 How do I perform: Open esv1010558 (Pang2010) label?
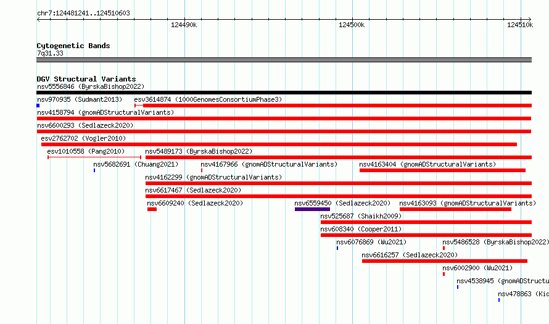click(x=86, y=151)
